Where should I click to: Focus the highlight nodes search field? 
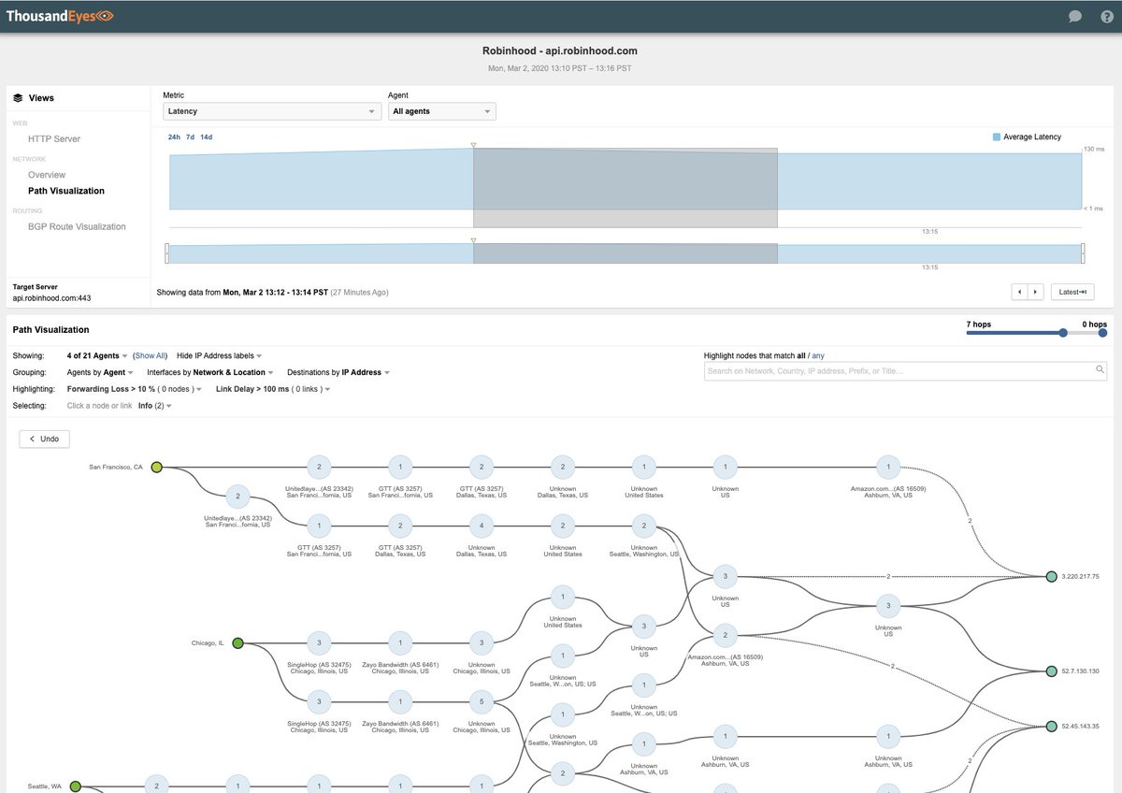pyautogui.click(x=905, y=371)
